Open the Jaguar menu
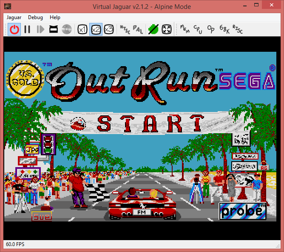 14,17
